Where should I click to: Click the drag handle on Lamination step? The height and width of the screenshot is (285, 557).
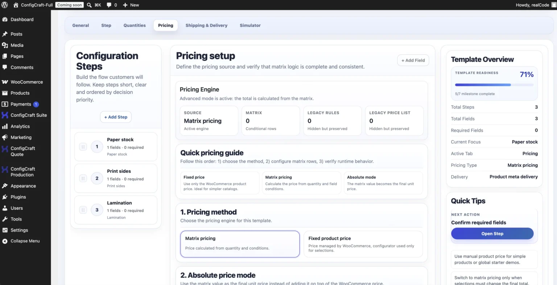83,210
